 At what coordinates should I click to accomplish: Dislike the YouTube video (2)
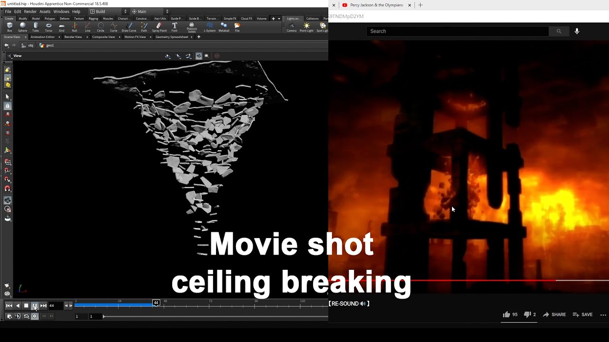point(530,314)
